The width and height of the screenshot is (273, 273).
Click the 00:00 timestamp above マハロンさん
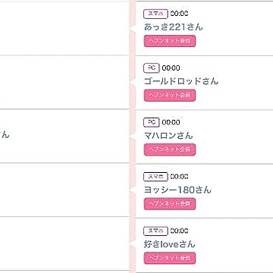point(171,122)
